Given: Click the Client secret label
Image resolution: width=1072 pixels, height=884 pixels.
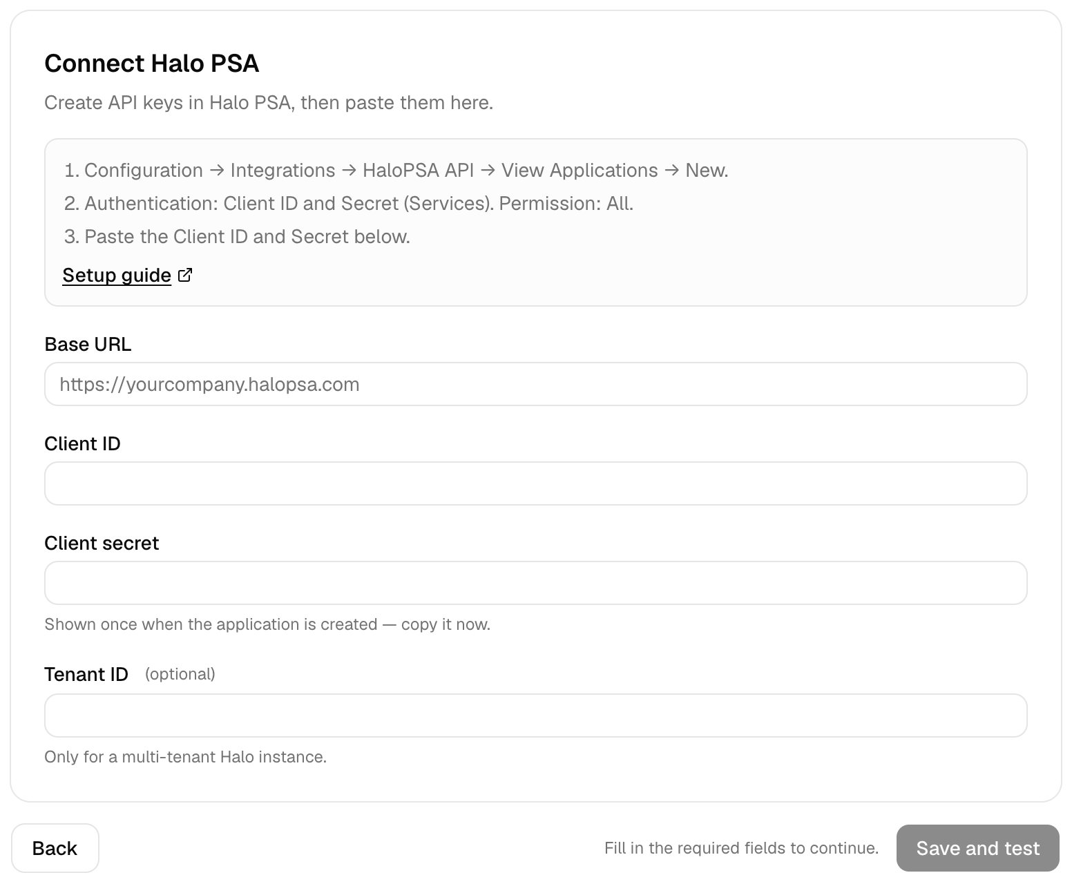Looking at the screenshot, I should point(102,543).
